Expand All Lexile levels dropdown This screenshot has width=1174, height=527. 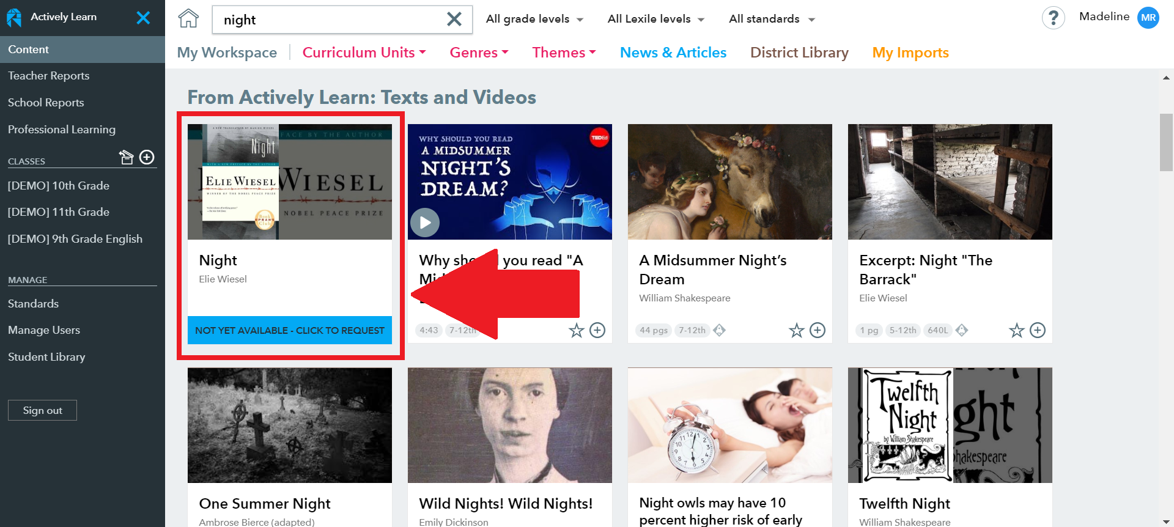(x=656, y=19)
